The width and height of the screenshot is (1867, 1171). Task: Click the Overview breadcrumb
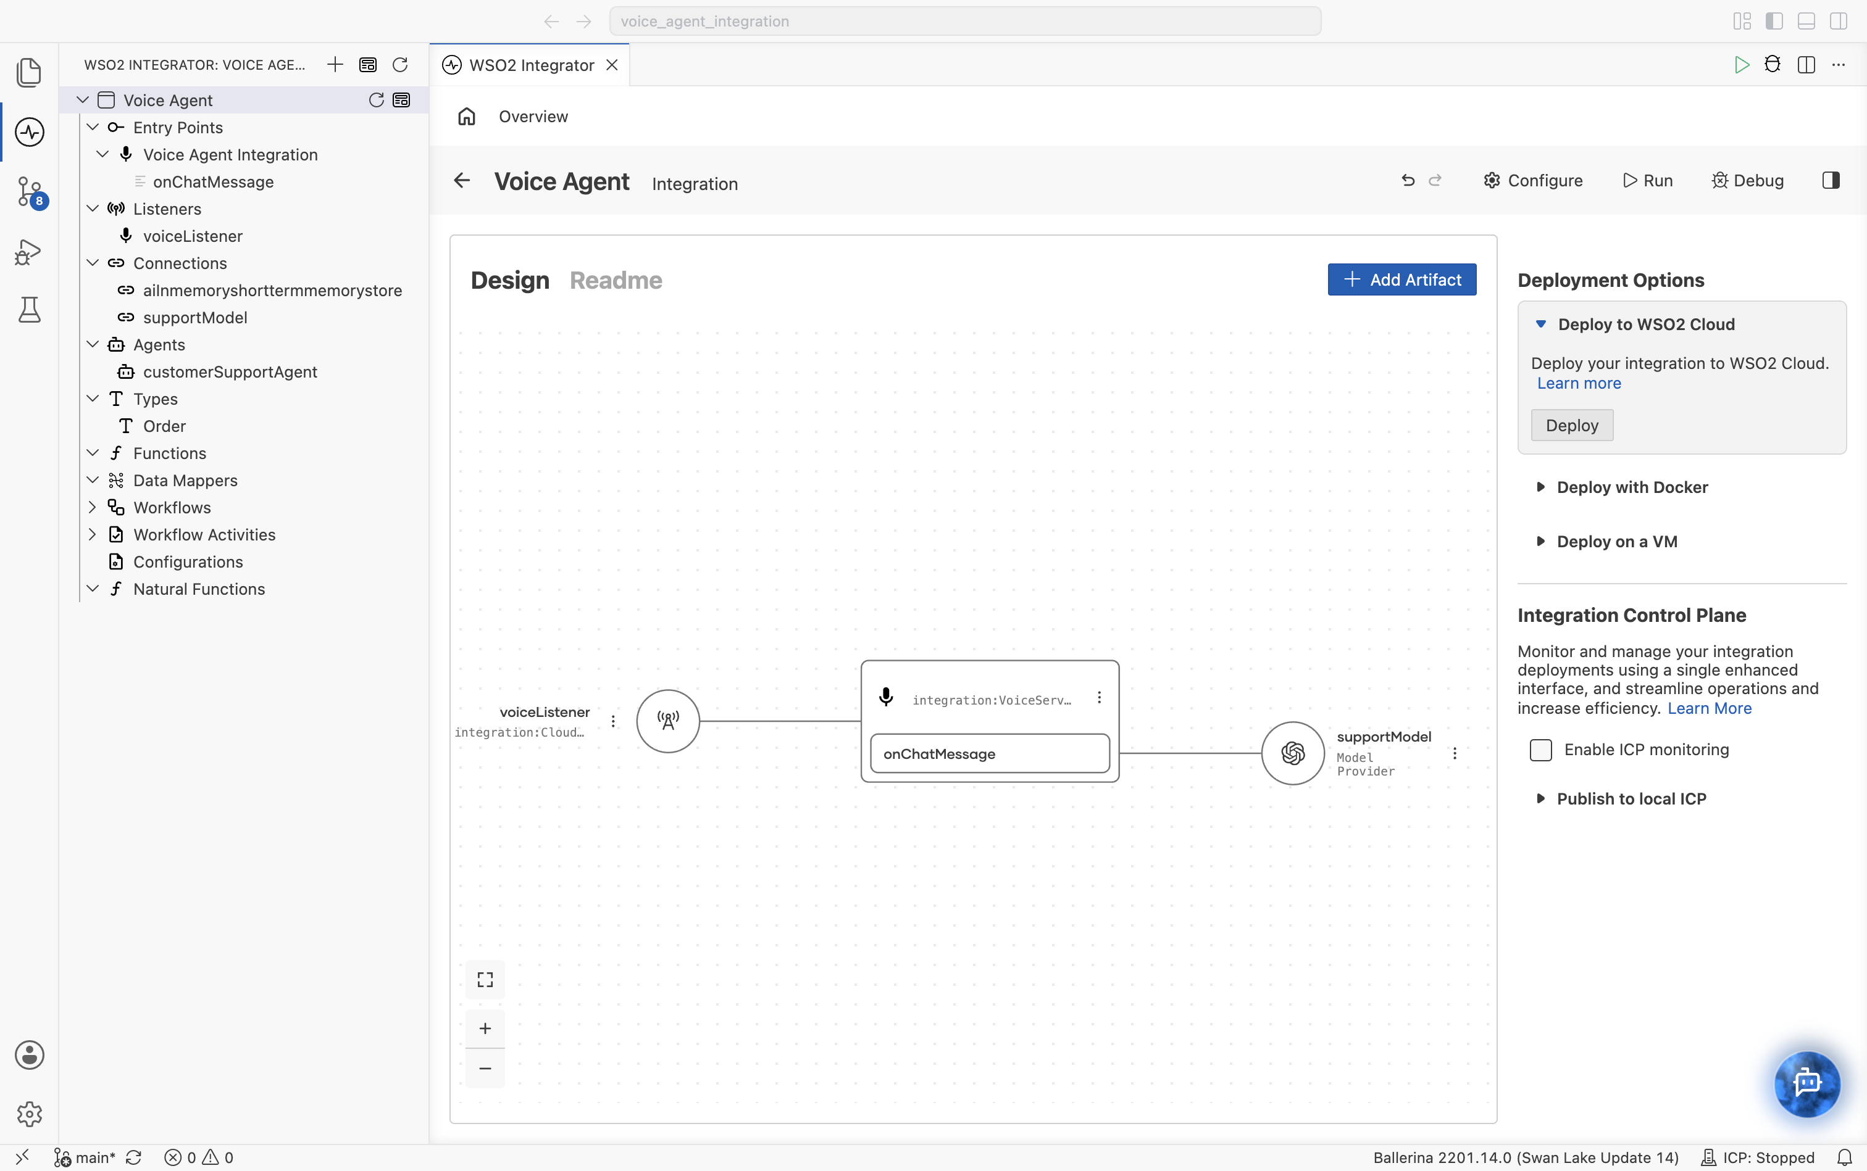(533, 116)
